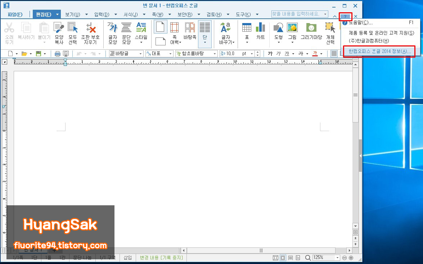Toggle 삽입 (insert mode) in the status bar

127,258
